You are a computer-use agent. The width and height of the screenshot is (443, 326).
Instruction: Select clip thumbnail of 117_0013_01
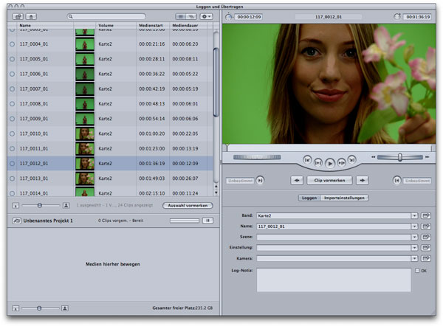coord(85,178)
